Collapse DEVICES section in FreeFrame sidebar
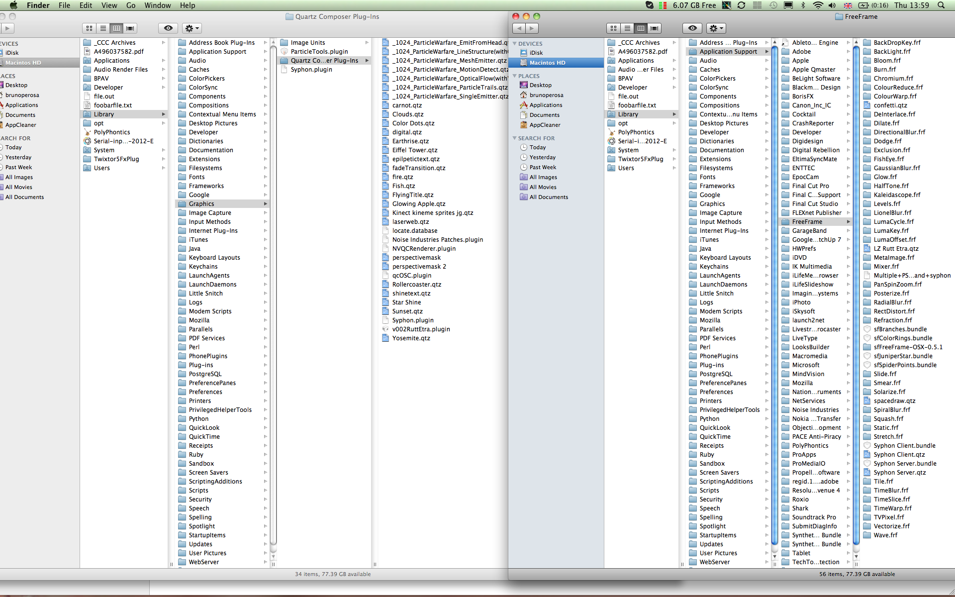The height and width of the screenshot is (597, 955). click(515, 44)
